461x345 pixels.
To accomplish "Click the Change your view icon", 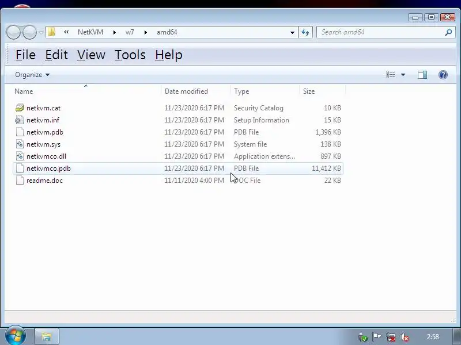I will pyautogui.click(x=391, y=75).
